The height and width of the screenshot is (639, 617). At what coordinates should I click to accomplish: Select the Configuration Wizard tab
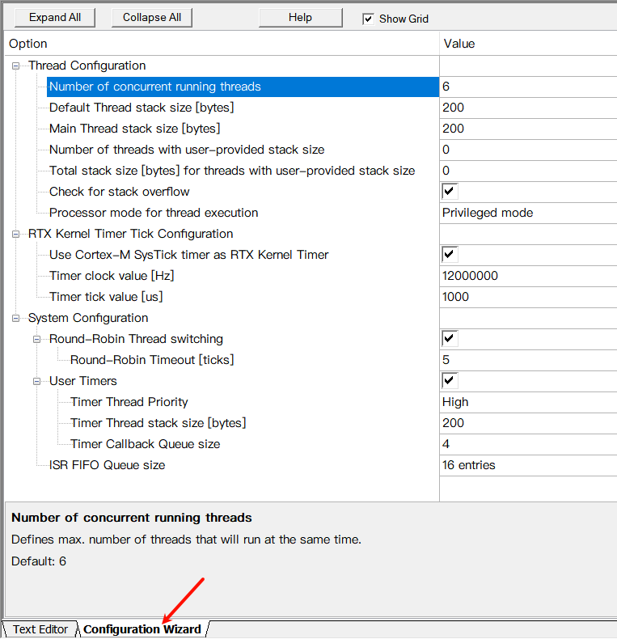point(142,629)
